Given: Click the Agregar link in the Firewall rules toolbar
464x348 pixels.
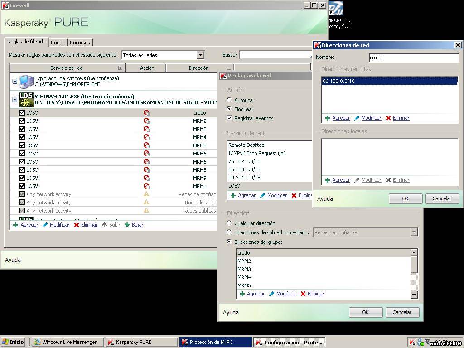Looking at the screenshot, I should pyautogui.click(x=29, y=225).
